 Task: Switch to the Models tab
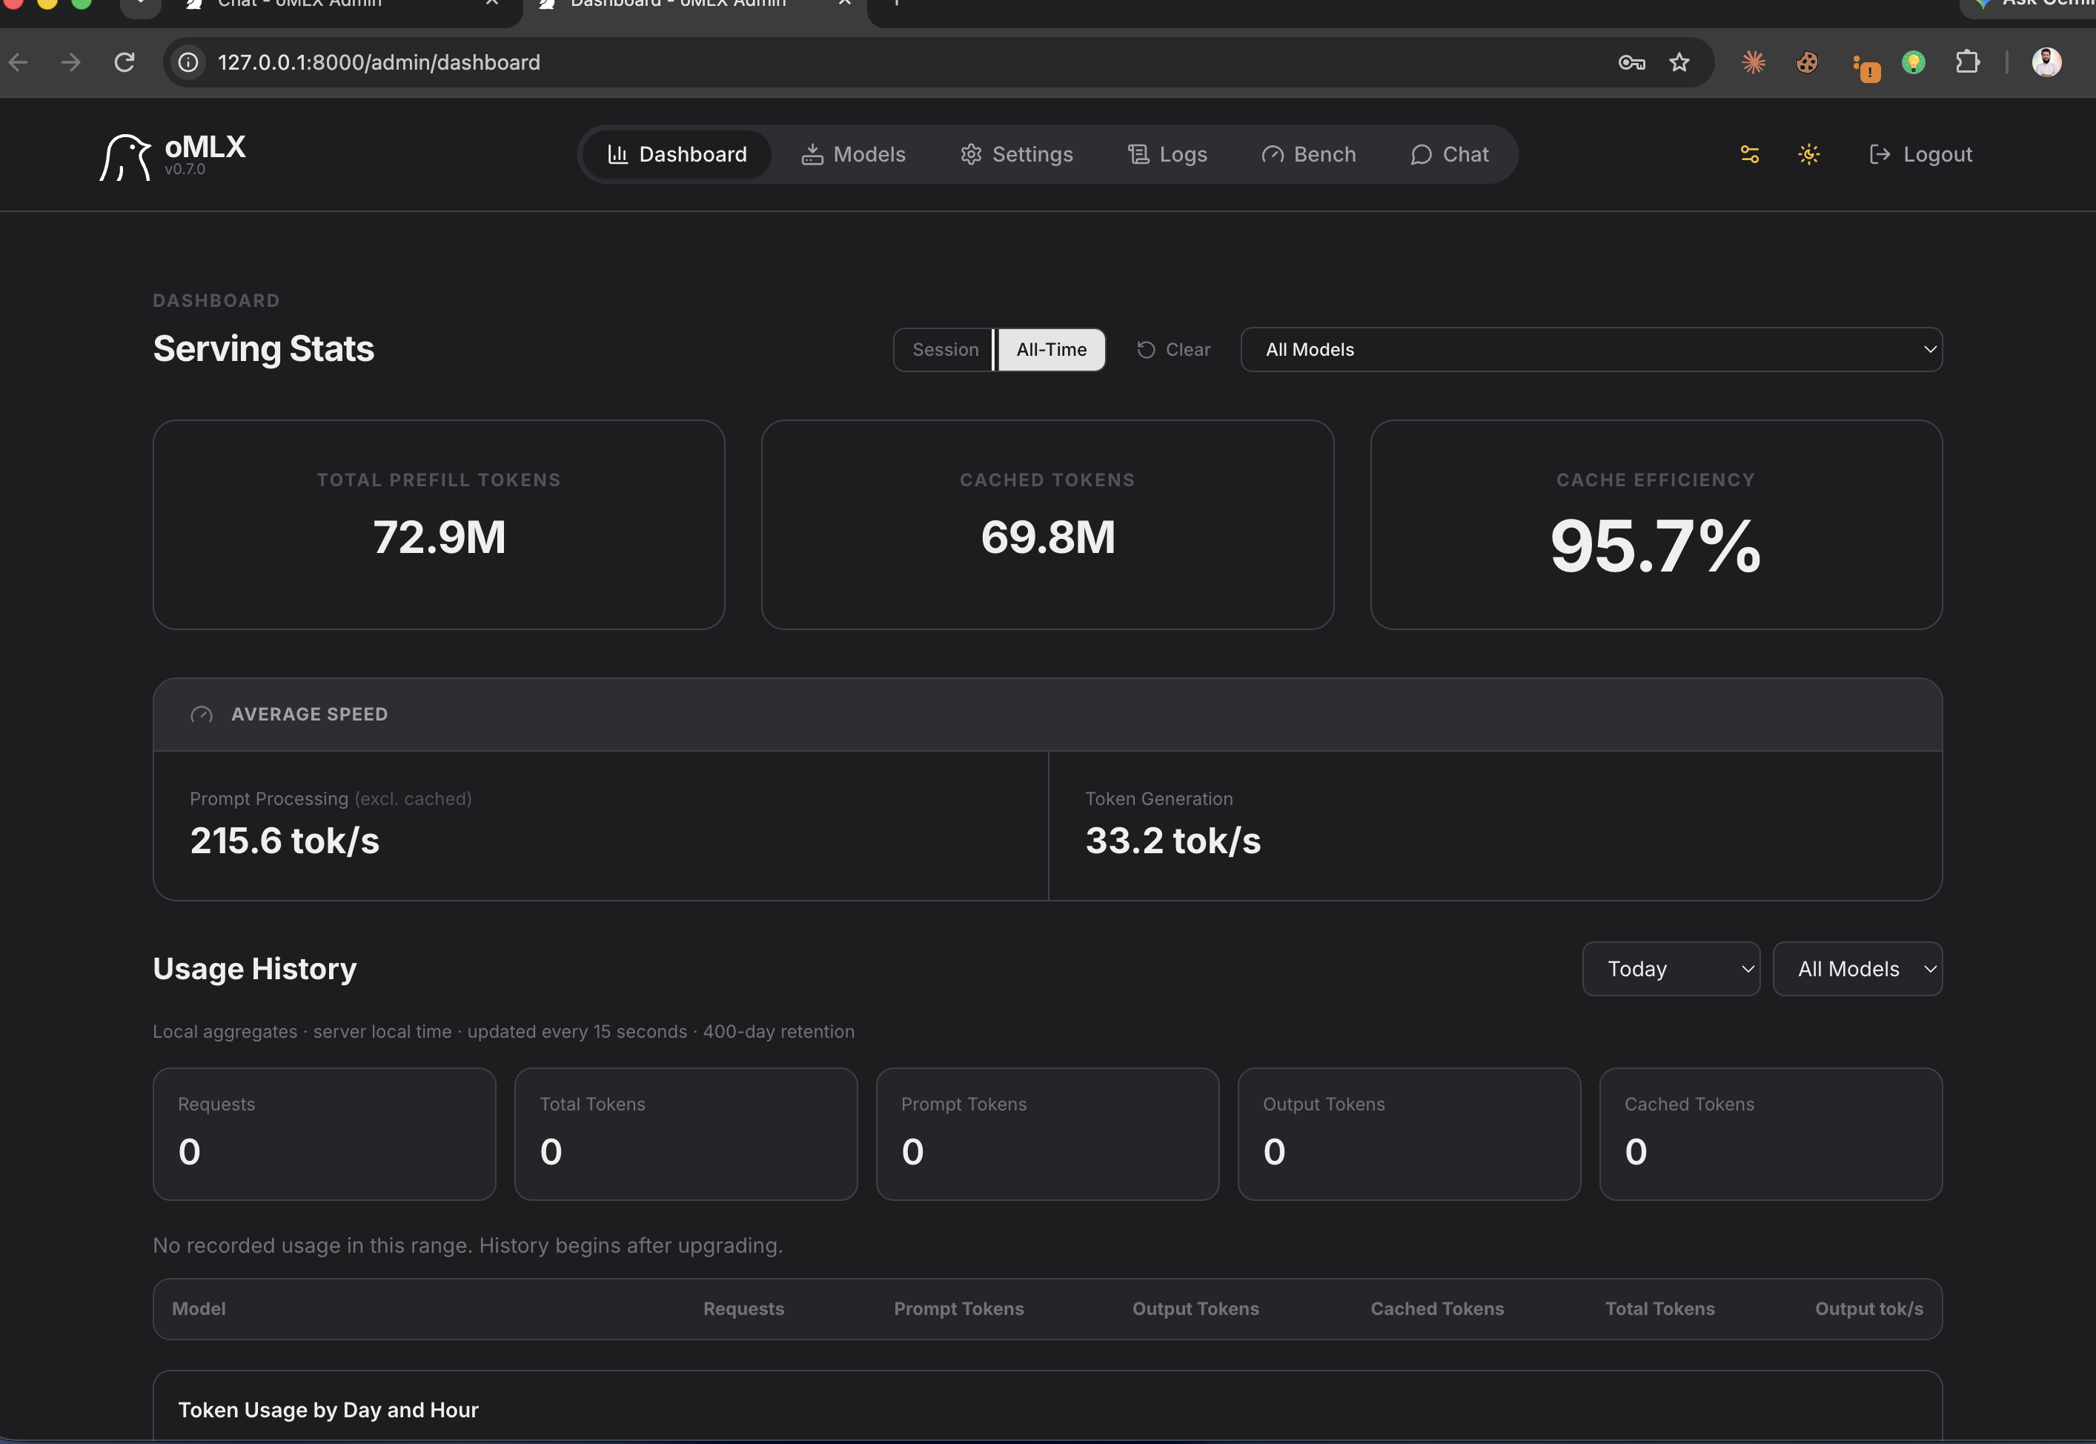pos(853,155)
